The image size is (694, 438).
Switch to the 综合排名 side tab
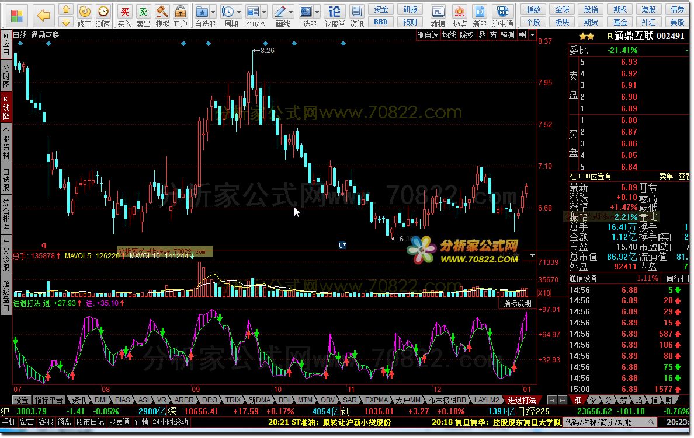point(6,216)
